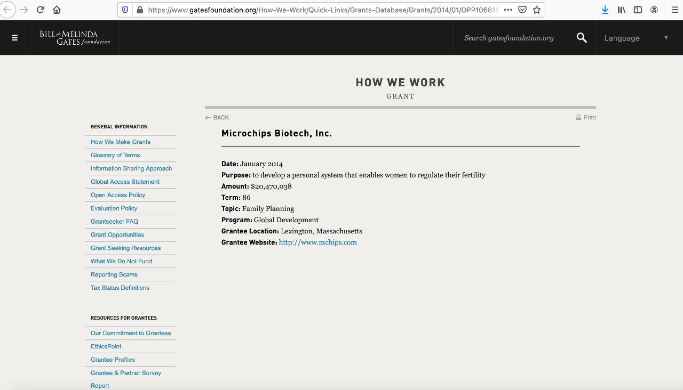
Task: Click the Global Development program text
Action: (286, 220)
